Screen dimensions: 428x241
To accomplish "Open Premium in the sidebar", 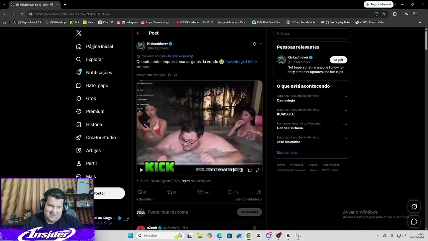I will click(x=90, y=111).
